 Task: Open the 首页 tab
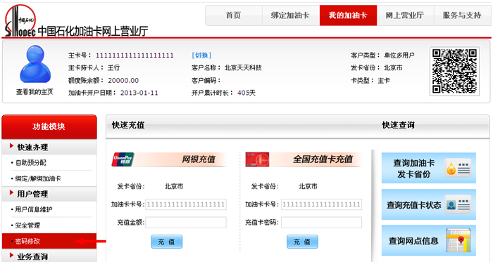[234, 15]
